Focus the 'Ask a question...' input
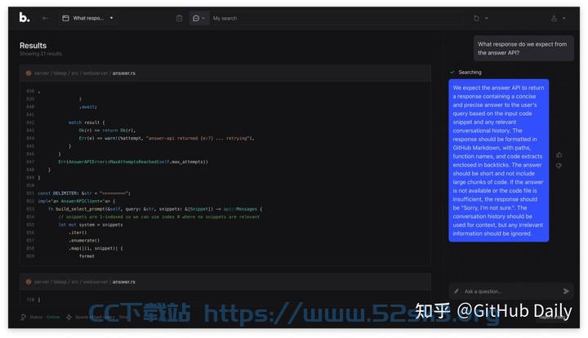588x338 pixels. (510, 291)
